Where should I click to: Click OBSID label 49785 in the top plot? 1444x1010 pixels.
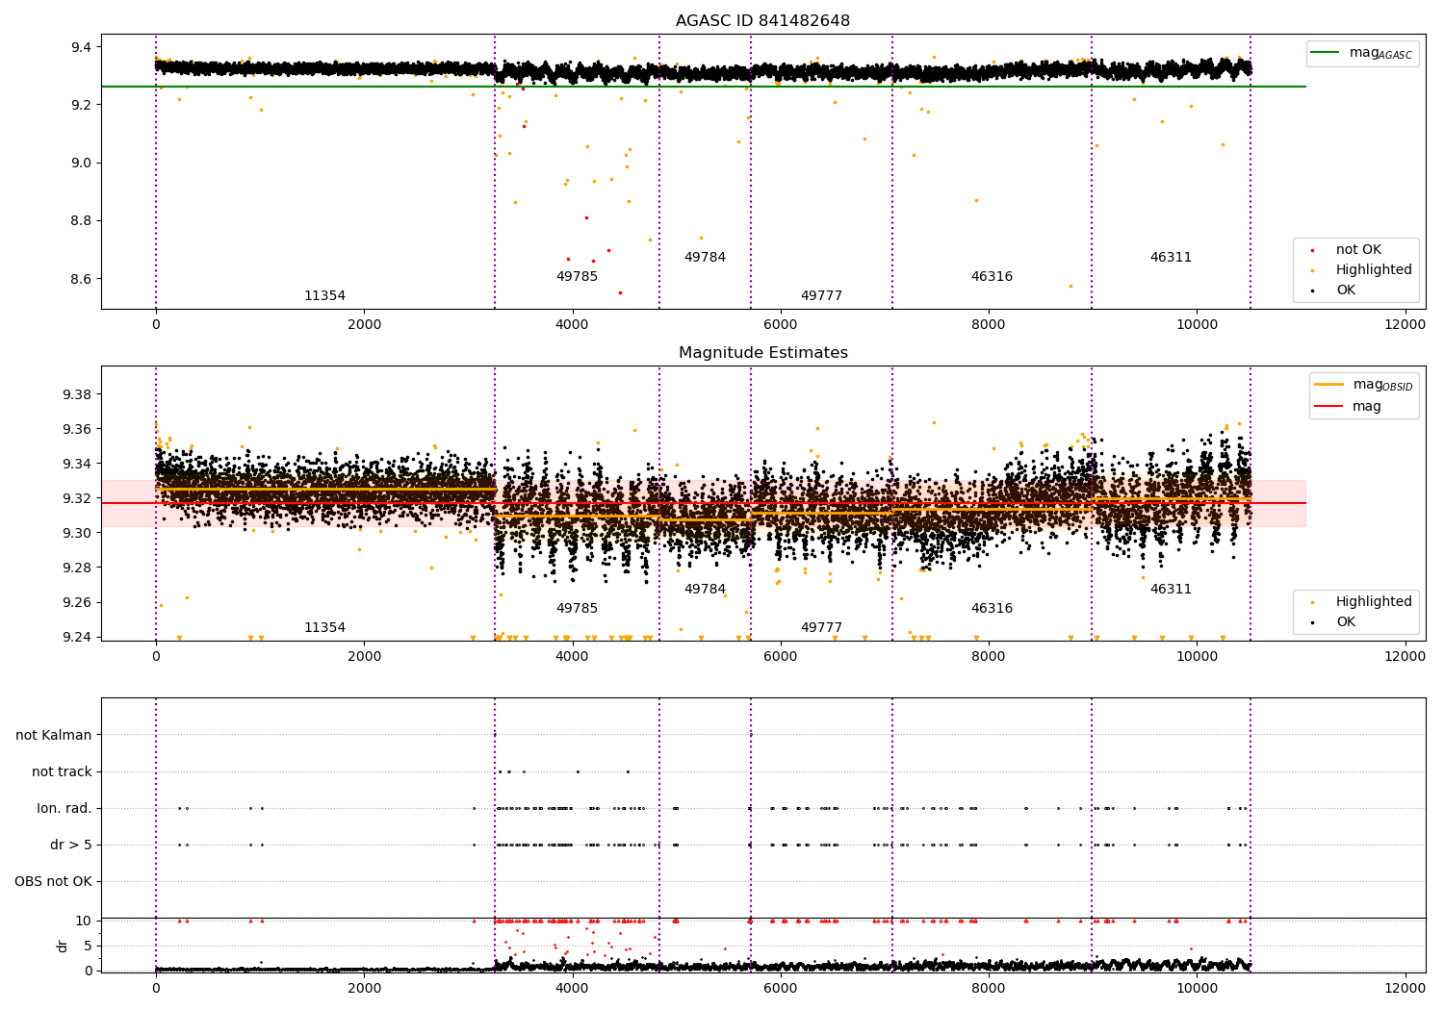577,277
